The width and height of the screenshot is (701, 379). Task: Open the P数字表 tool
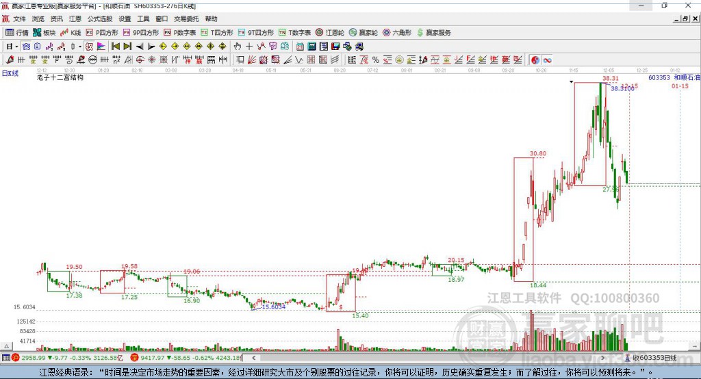[180, 33]
